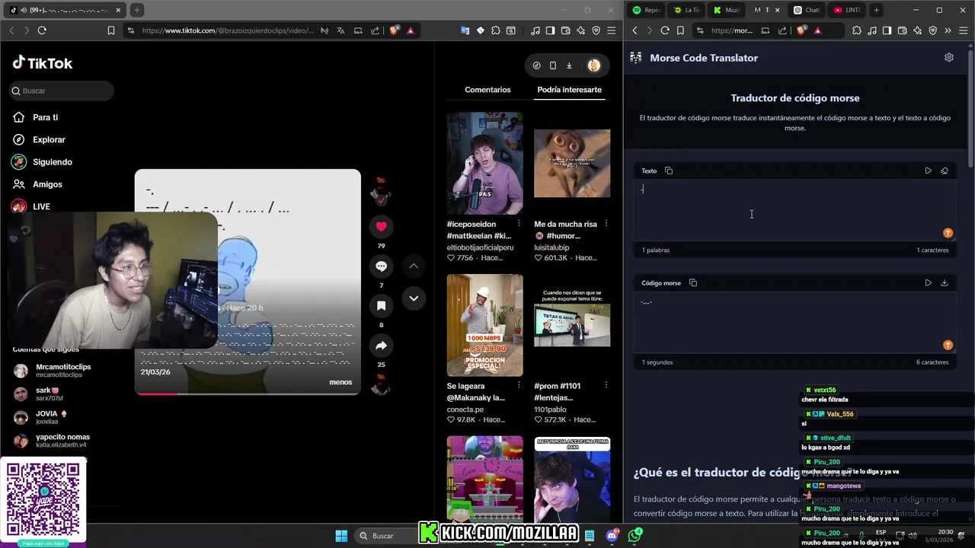975x548 pixels.
Task: Focus the TikTok Buscar search field
Action: coord(62,91)
